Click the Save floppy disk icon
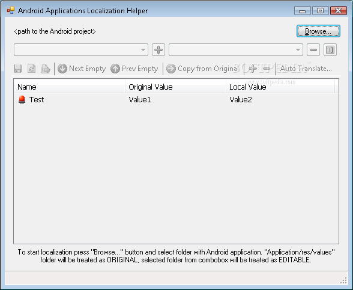Screen dimensions: 353x290 coord(18,69)
